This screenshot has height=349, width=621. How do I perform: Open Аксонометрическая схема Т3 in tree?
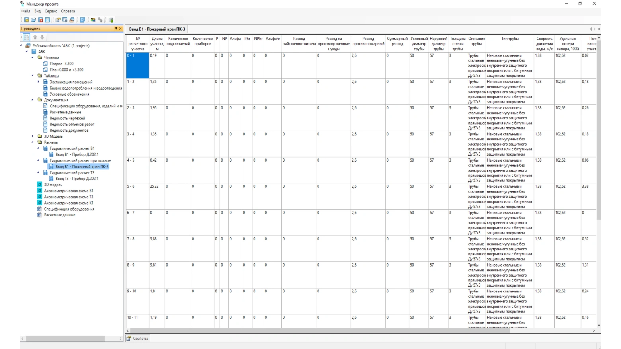(68, 197)
